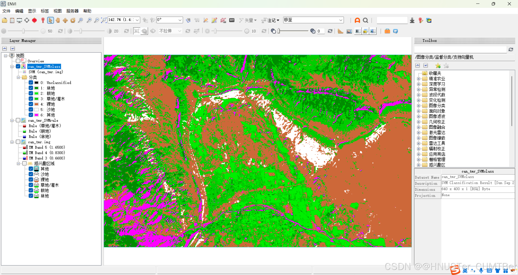Click the Zoom In magnifier
This screenshot has width=518, height=275.
tap(89, 20)
